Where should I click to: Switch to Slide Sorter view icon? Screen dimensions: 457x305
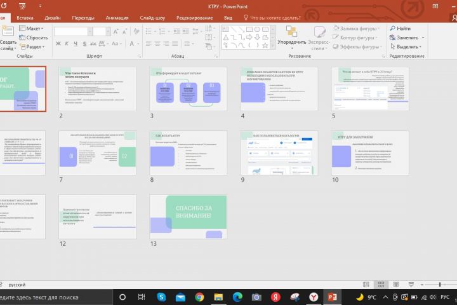pyautogui.click(x=381, y=284)
